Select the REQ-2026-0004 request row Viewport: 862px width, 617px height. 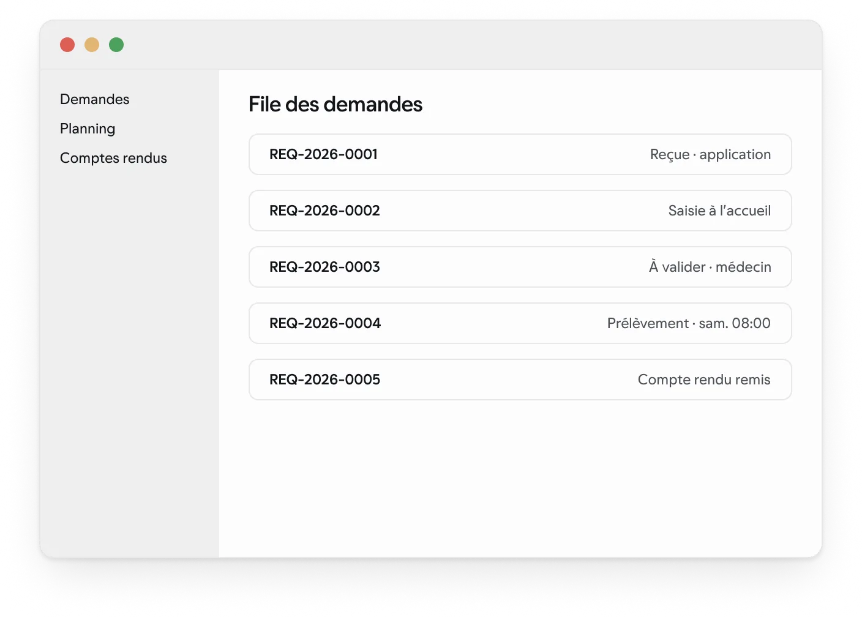click(x=520, y=323)
